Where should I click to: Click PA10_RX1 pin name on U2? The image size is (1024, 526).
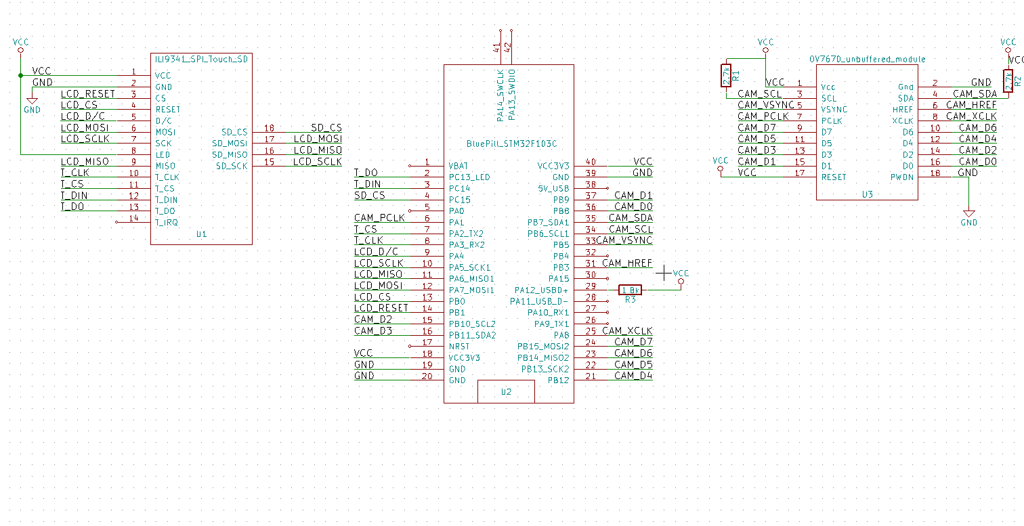pos(549,313)
